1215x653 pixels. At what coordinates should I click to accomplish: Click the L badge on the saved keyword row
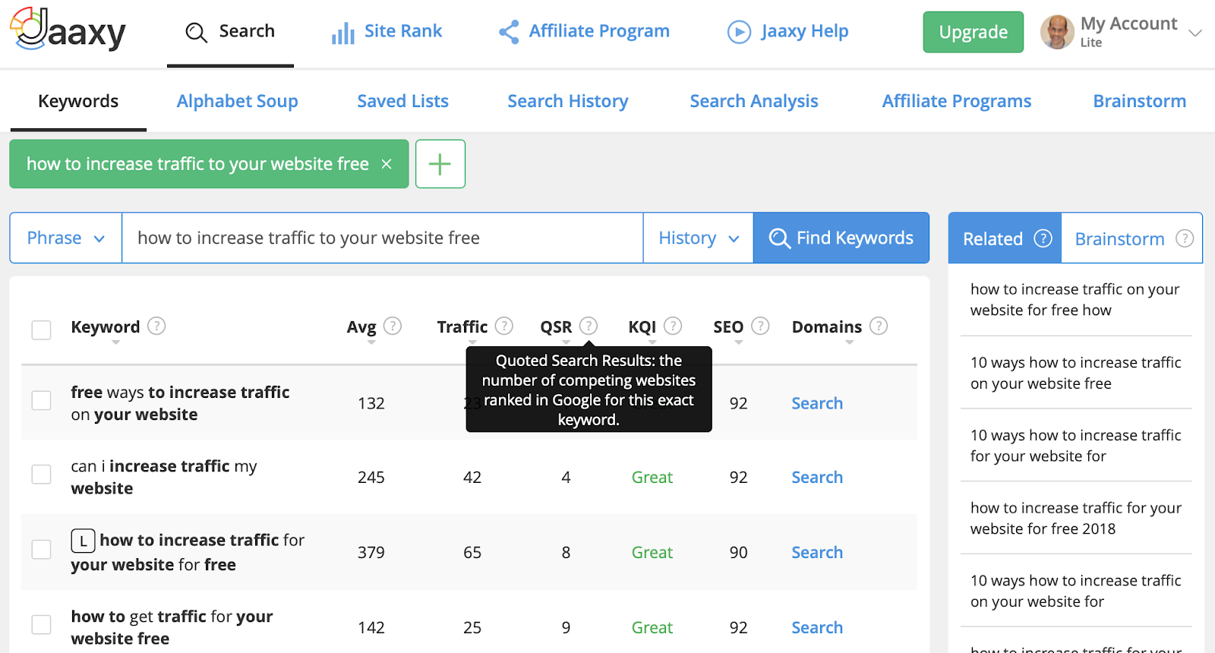pyautogui.click(x=83, y=541)
